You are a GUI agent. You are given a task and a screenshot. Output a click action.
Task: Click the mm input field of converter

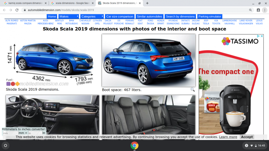11,133
